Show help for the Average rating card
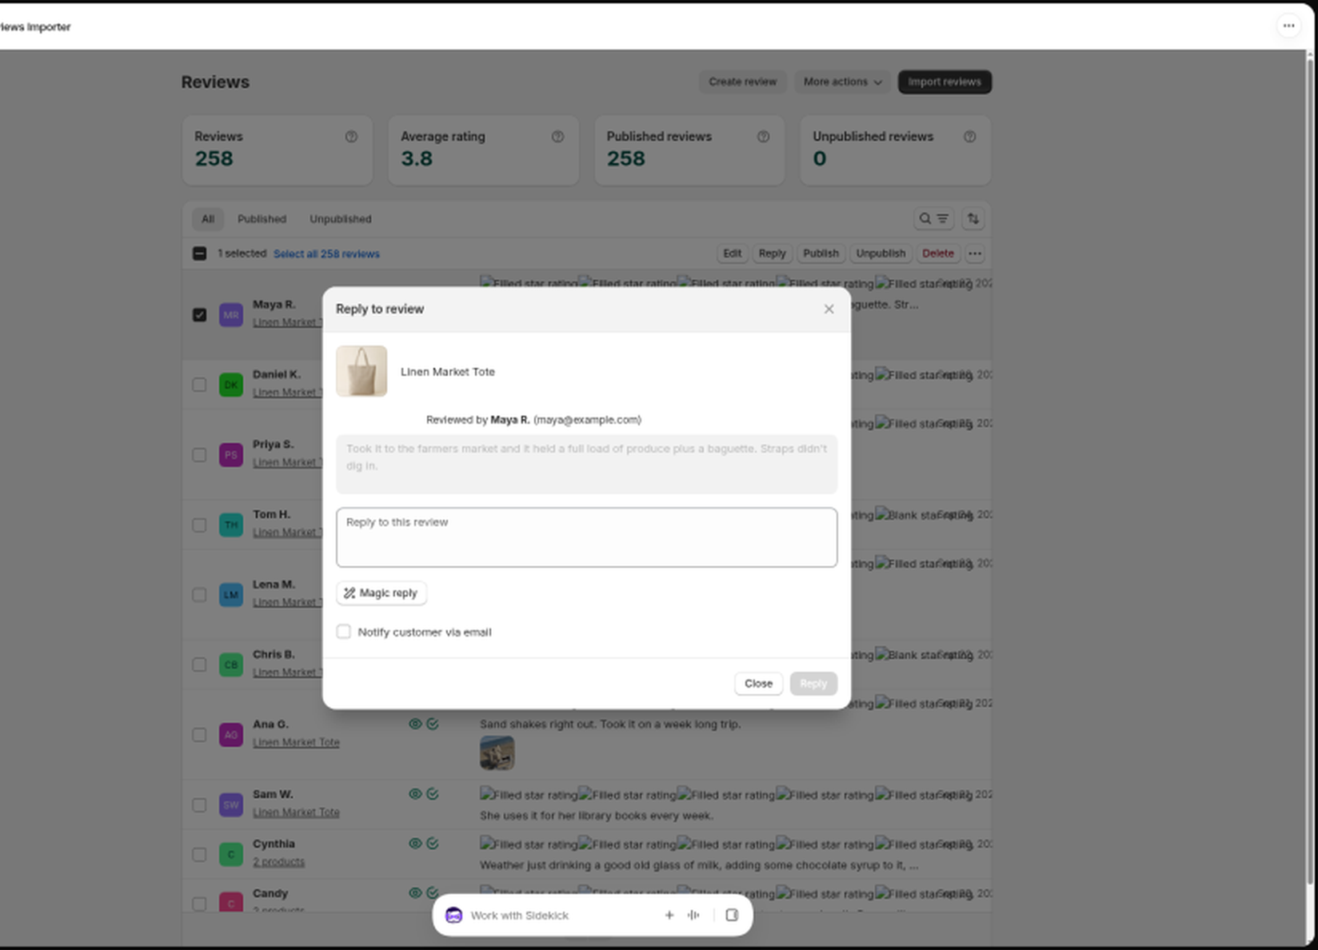 tap(557, 137)
